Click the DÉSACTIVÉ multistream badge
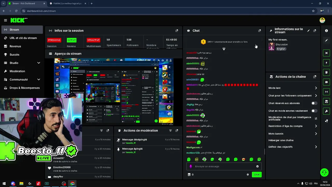 tap(93, 40)
